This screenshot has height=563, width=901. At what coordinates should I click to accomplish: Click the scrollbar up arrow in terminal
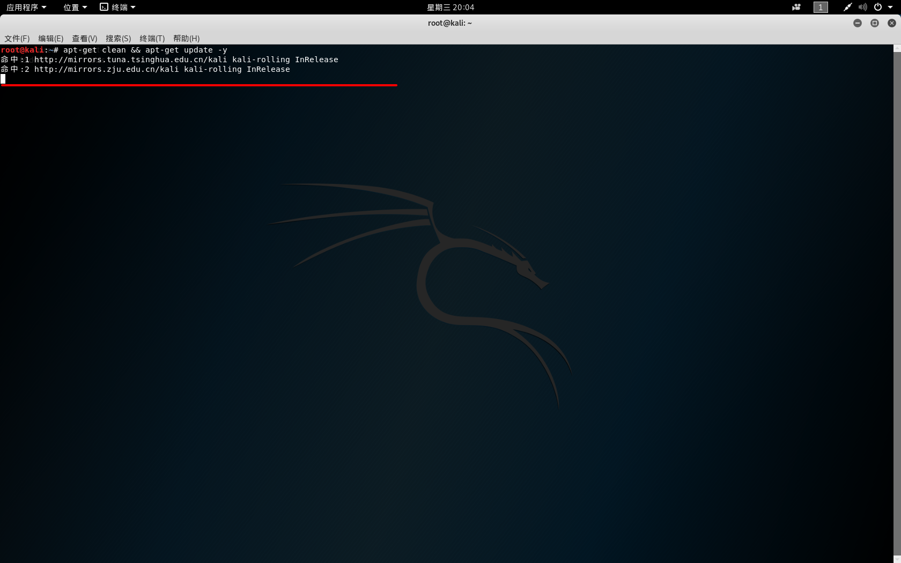(x=897, y=48)
